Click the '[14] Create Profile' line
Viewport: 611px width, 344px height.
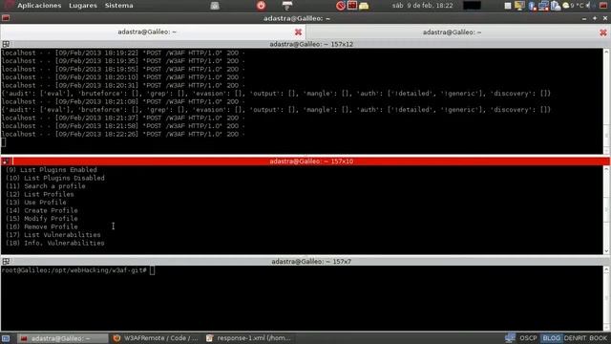click(41, 210)
